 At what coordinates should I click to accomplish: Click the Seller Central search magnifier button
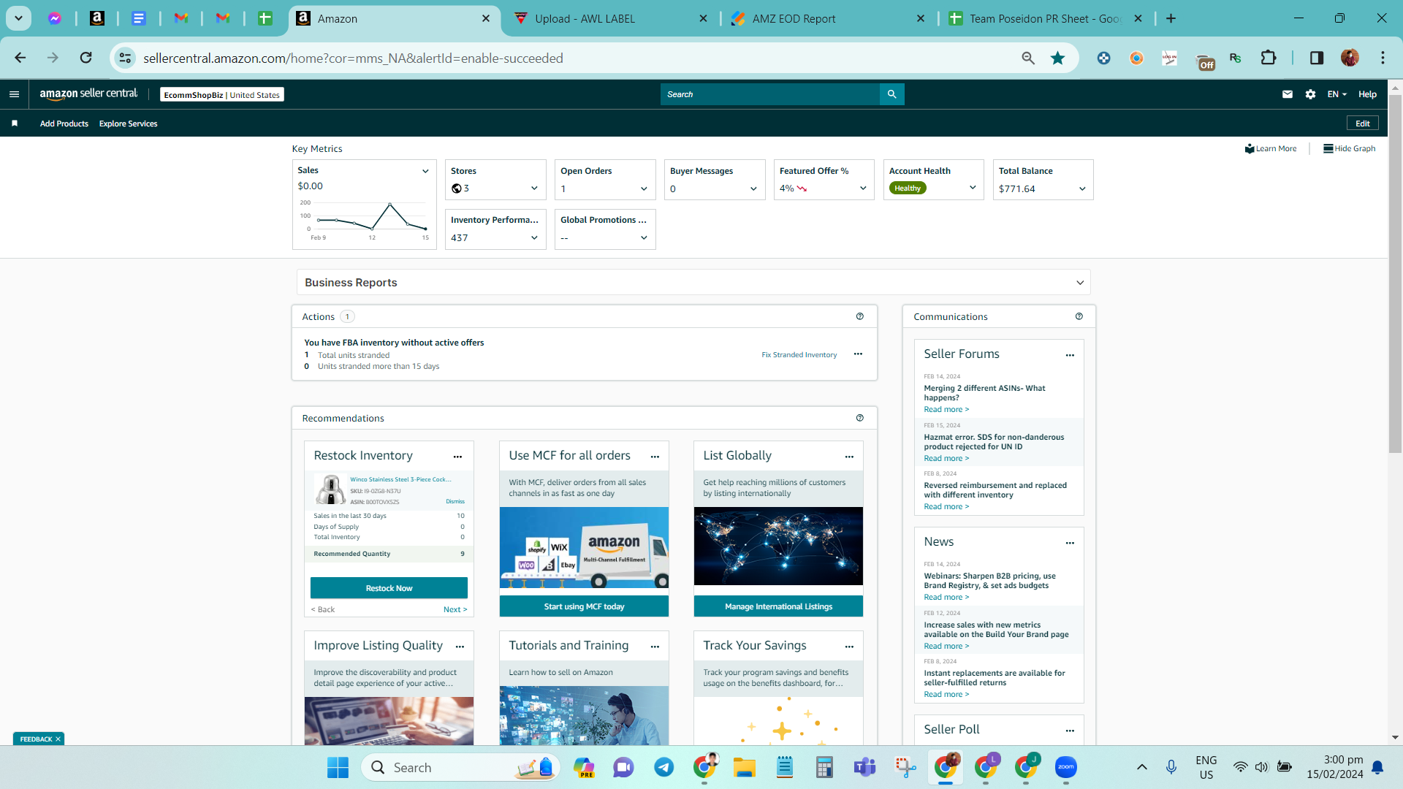click(891, 94)
